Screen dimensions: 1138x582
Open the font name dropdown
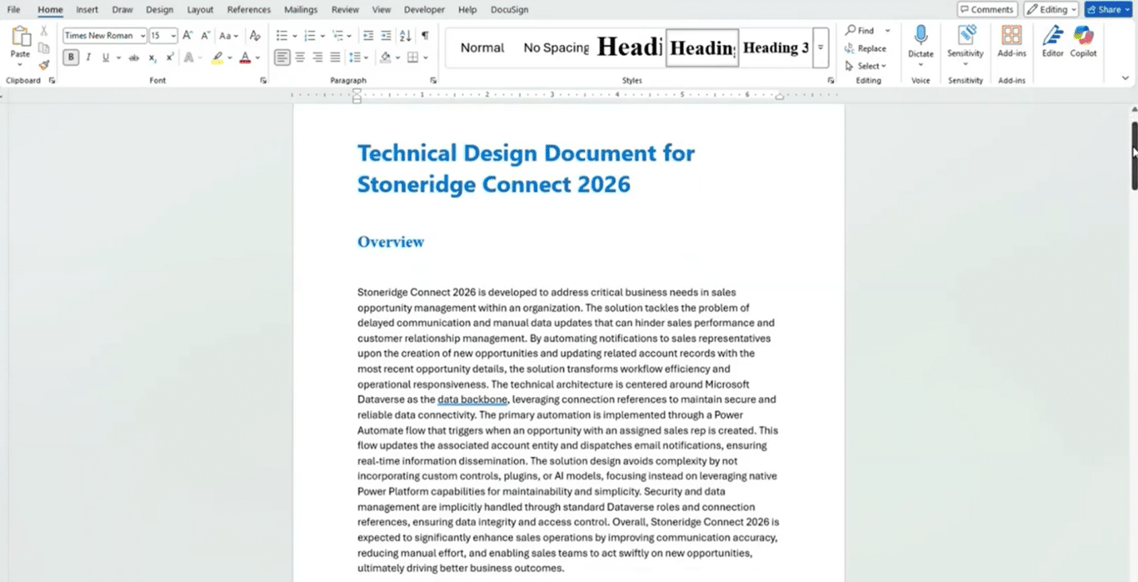pos(143,36)
